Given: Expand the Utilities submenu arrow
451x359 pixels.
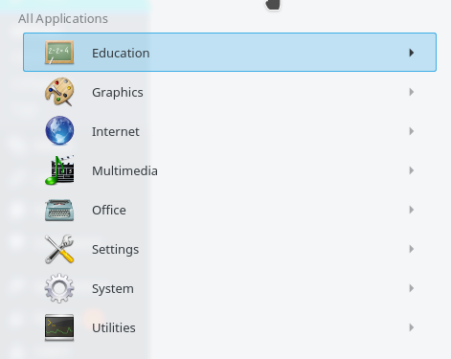Looking at the screenshot, I should click(412, 327).
